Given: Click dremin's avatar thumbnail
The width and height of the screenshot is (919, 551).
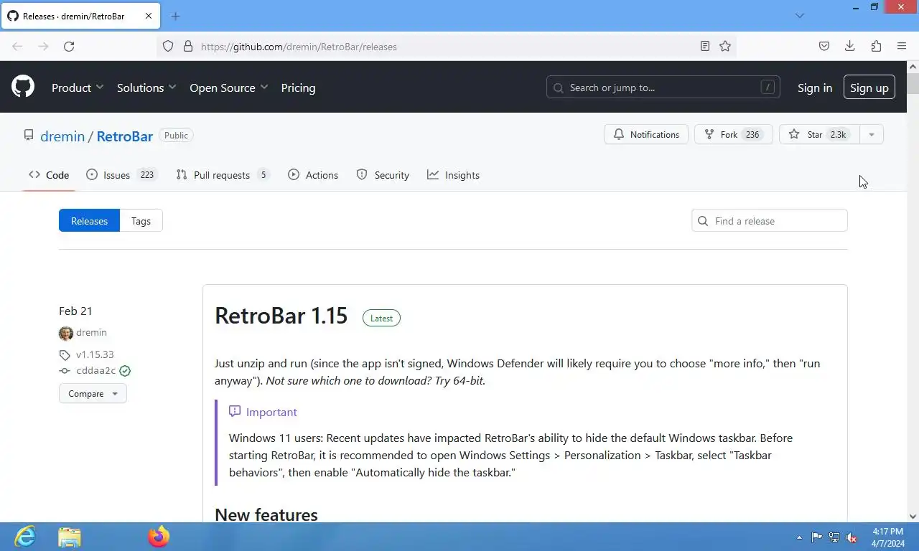Looking at the screenshot, I should point(66,334).
